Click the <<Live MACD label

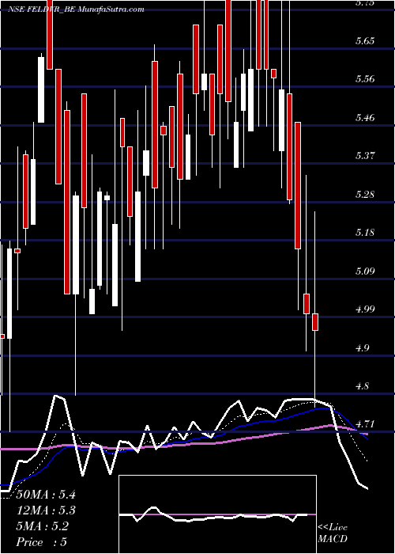click(x=333, y=533)
